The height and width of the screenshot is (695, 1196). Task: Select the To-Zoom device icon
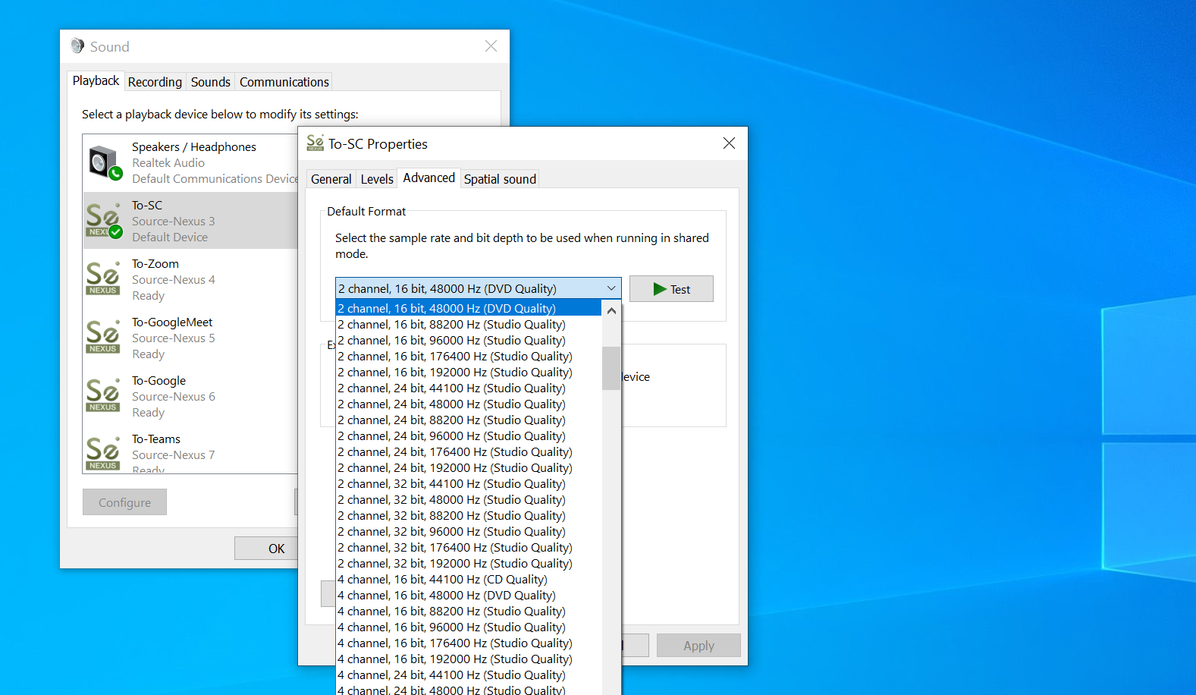click(x=103, y=279)
